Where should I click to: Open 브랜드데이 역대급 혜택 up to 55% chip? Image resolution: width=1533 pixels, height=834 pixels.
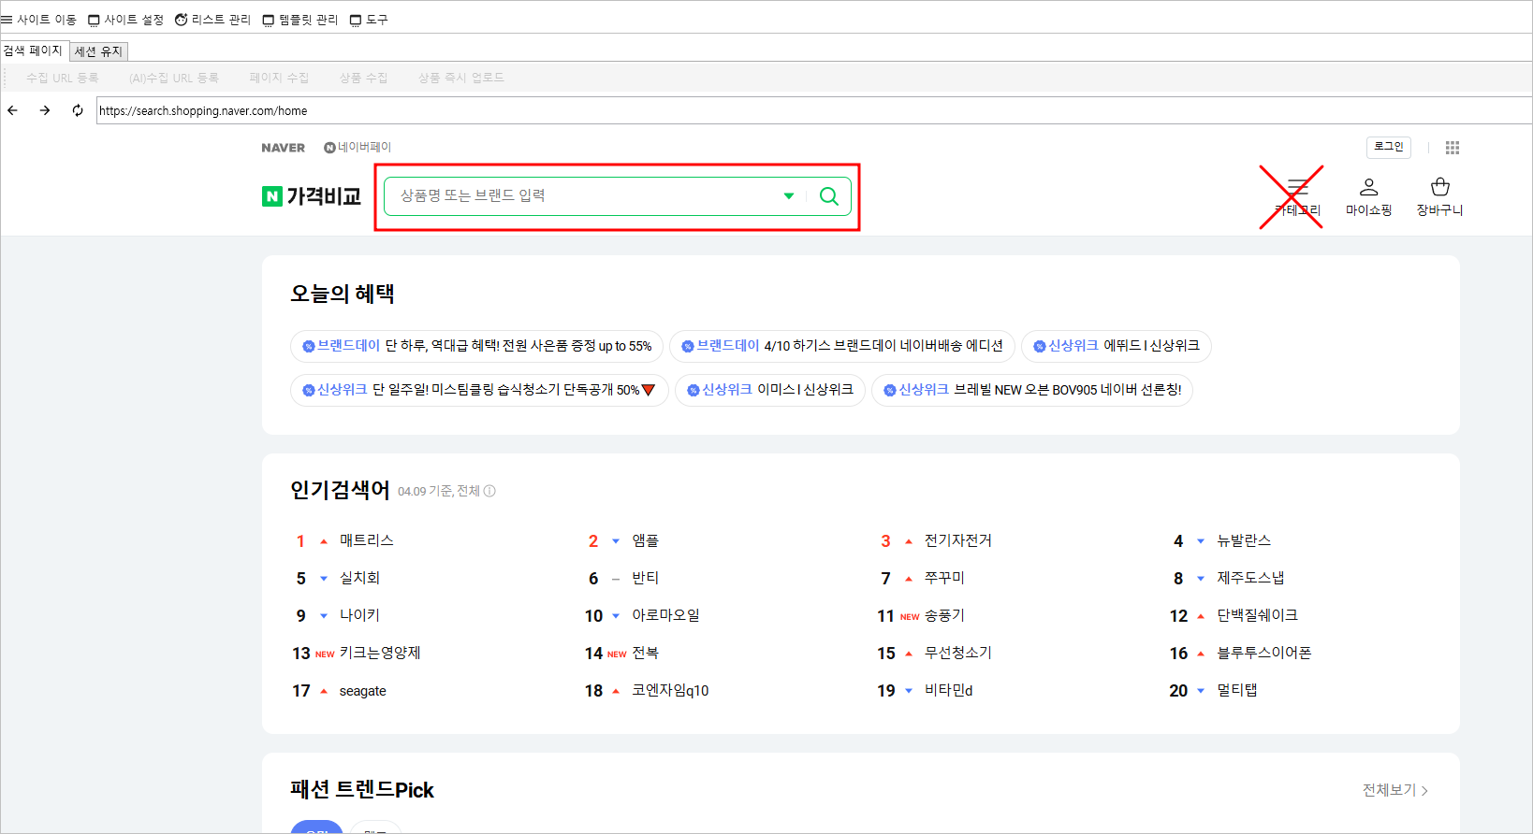pos(476,346)
